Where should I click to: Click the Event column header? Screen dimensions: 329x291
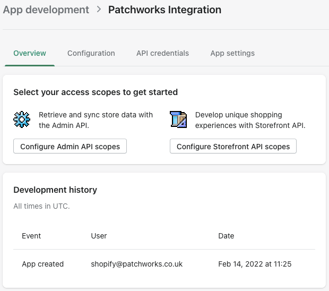tap(31, 236)
